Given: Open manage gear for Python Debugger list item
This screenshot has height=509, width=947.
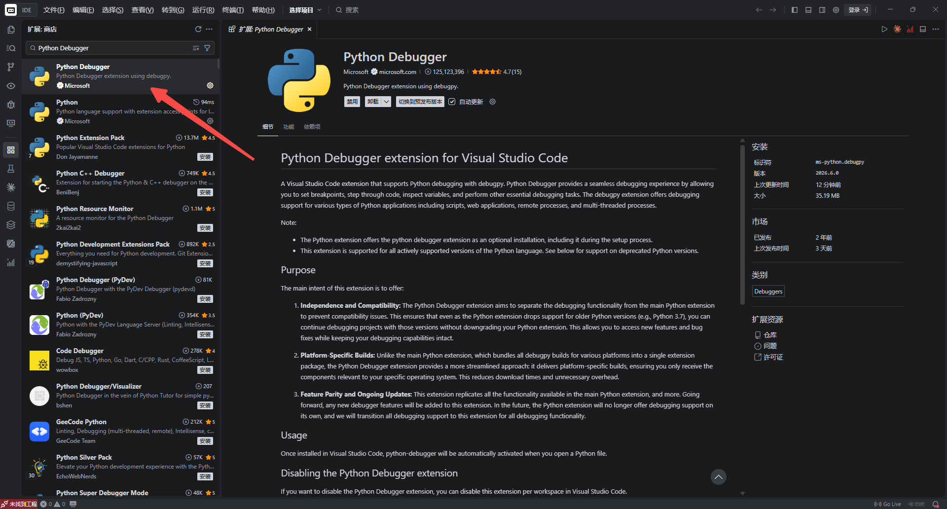Looking at the screenshot, I should click(x=210, y=85).
